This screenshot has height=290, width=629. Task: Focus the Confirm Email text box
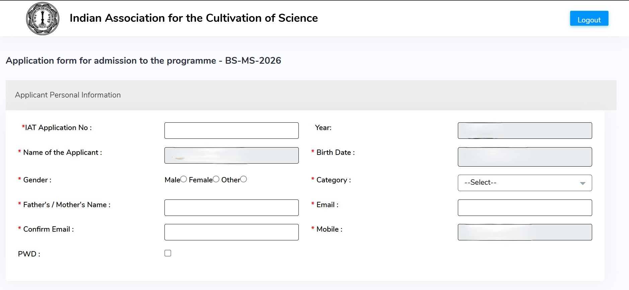(231, 232)
